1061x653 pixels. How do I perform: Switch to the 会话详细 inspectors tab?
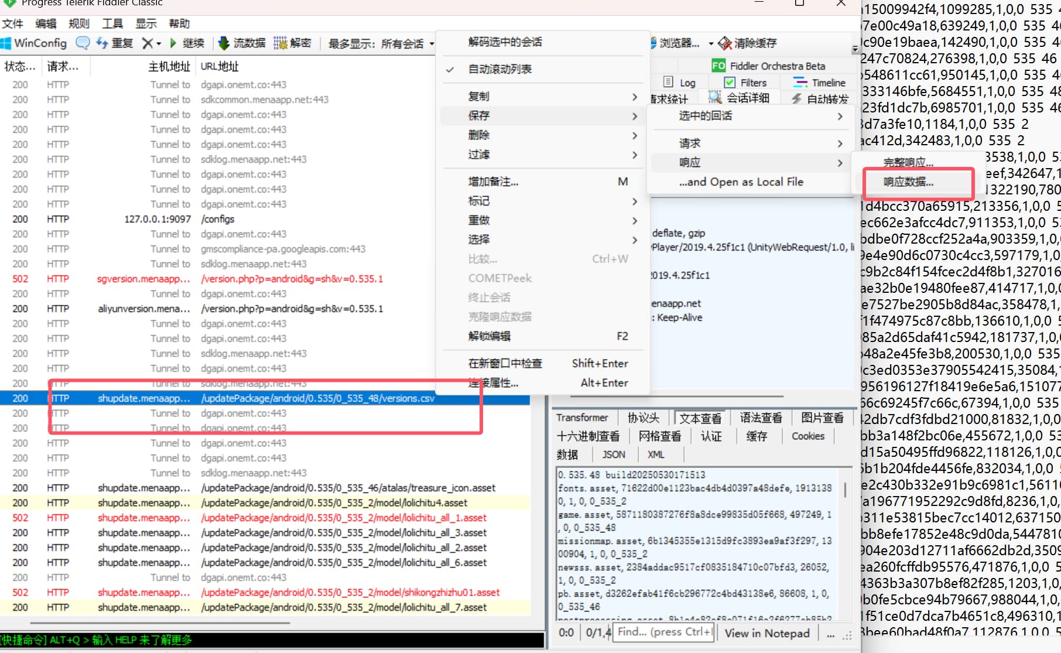point(739,98)
